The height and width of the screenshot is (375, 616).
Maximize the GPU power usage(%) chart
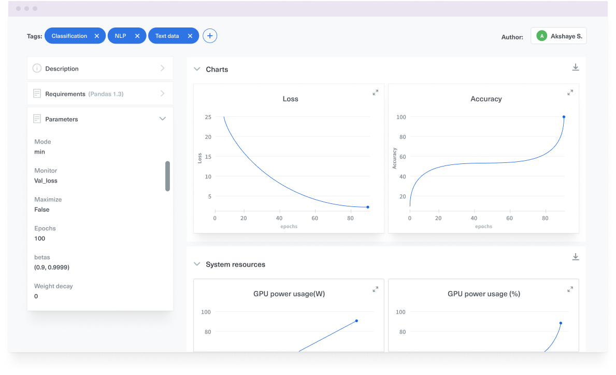(x=570, y=289)
